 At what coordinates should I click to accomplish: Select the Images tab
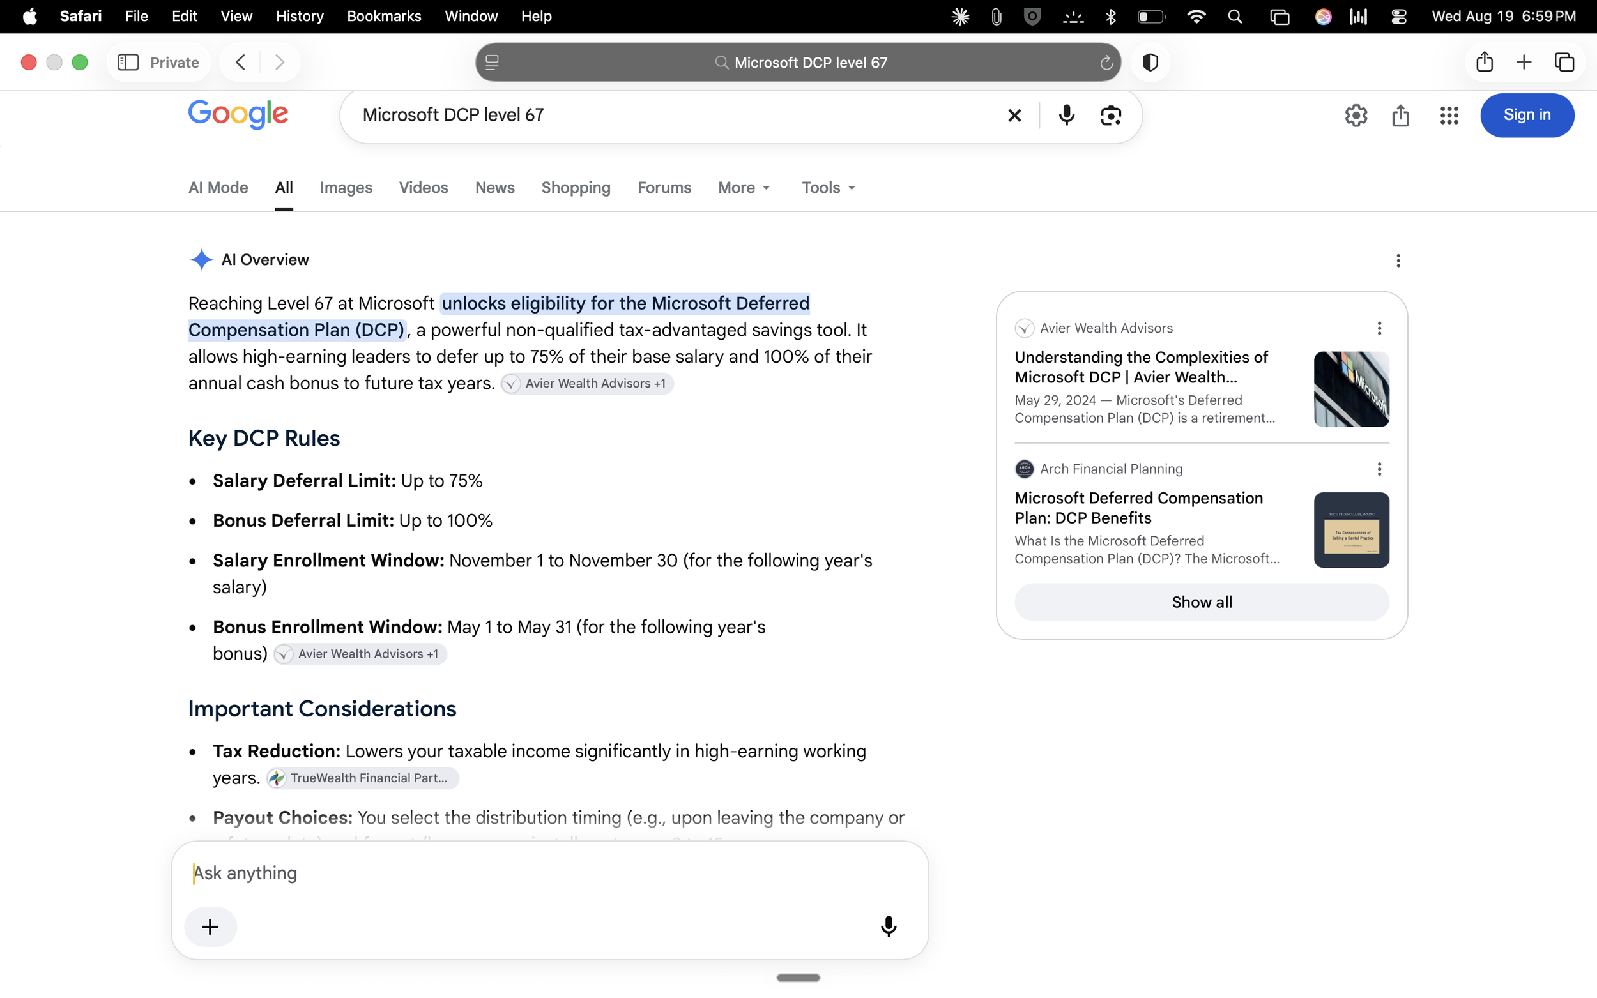click(x=346, y=188)
